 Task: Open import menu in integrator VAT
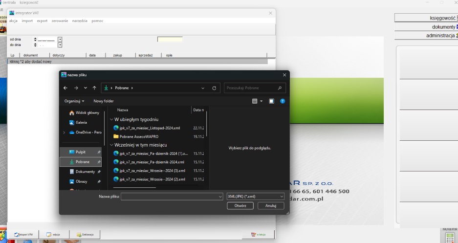(27, 21)
